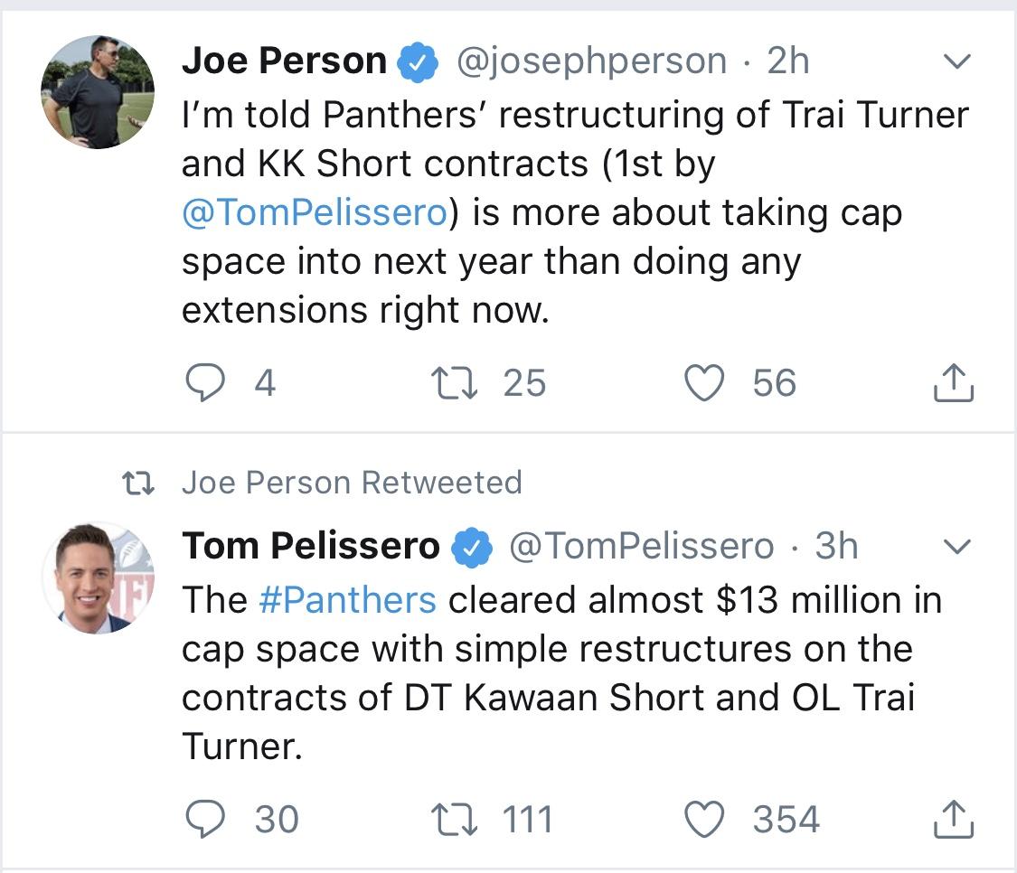
Task: Reply to Joe Person's tweet
Action: pos(205,382)
